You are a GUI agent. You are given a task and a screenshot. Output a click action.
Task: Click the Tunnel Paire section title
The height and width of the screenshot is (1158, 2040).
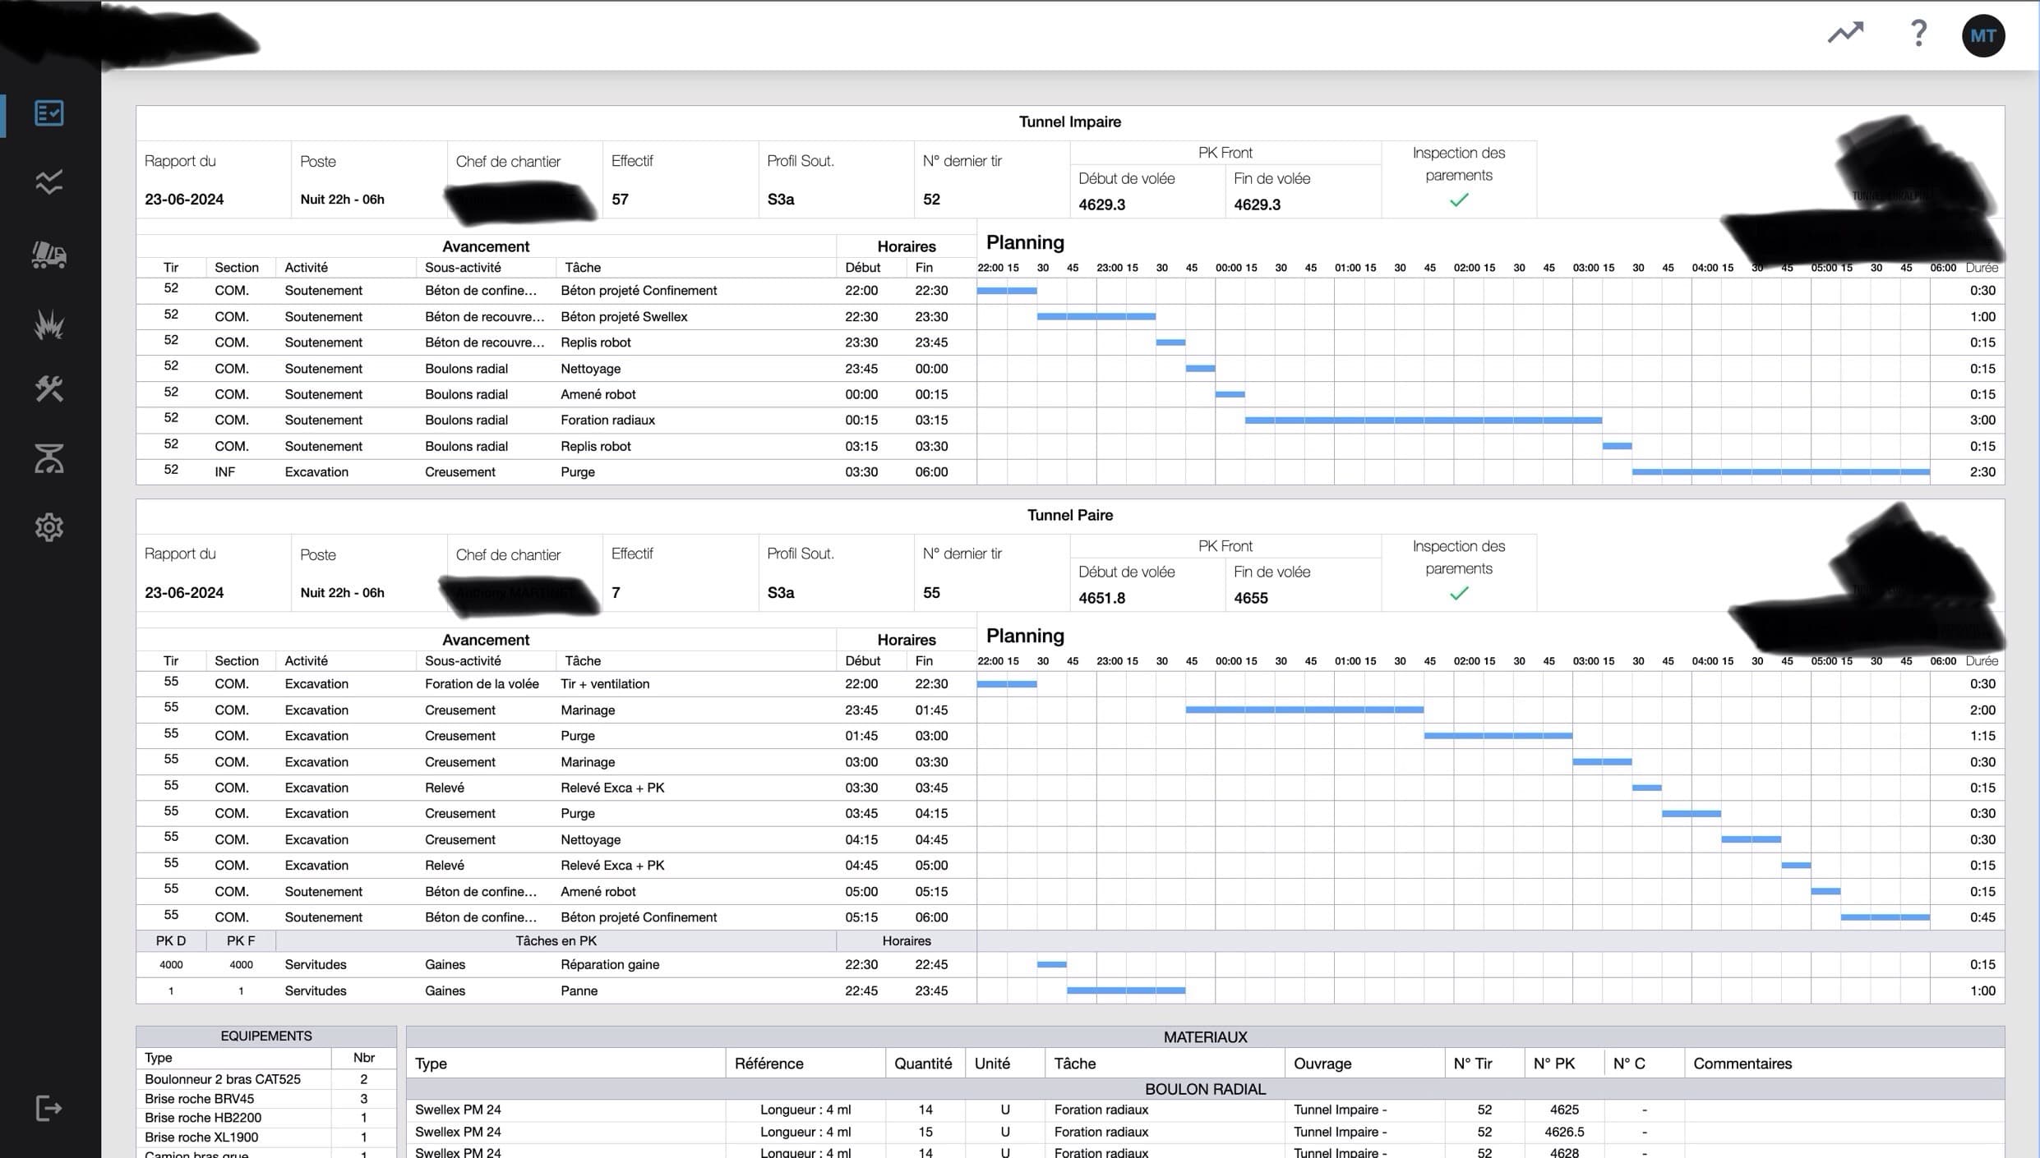pyautogui.click(x=1069, y=515)
